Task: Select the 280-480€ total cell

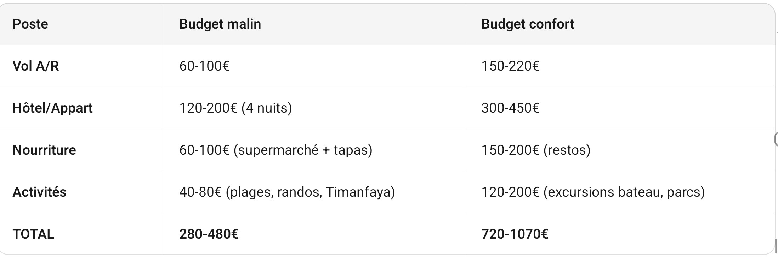Action: [209, 234]
